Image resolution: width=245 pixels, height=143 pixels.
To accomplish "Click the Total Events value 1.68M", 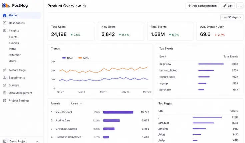I will [158, 34].
